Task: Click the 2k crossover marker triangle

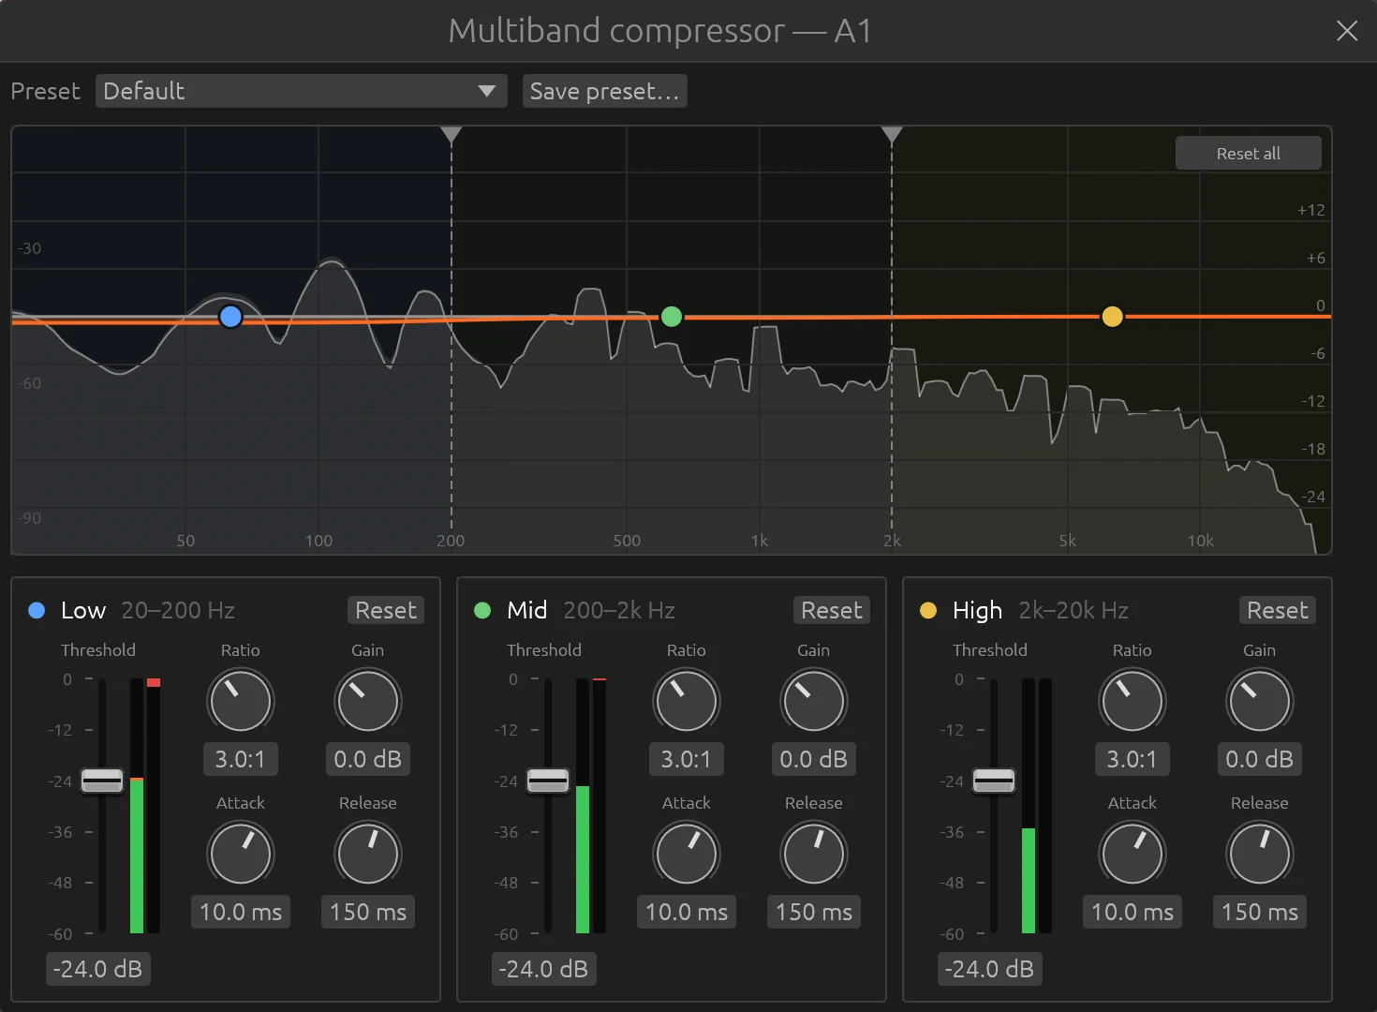Action: coord(892,135)
